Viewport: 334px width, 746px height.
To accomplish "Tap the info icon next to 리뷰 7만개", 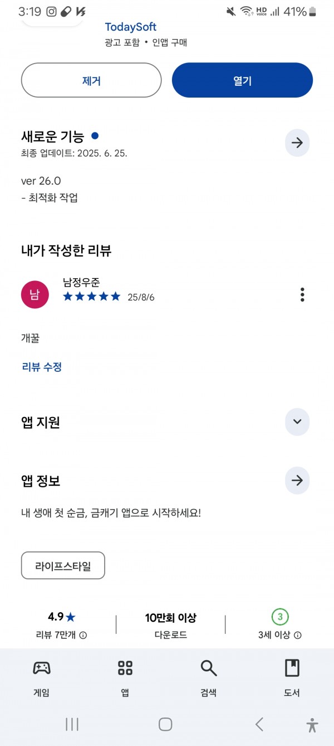I will click(x=83, y=635).
